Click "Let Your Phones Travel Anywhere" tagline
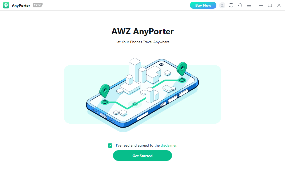Viewport: 285px width, 179px height. 142,42
